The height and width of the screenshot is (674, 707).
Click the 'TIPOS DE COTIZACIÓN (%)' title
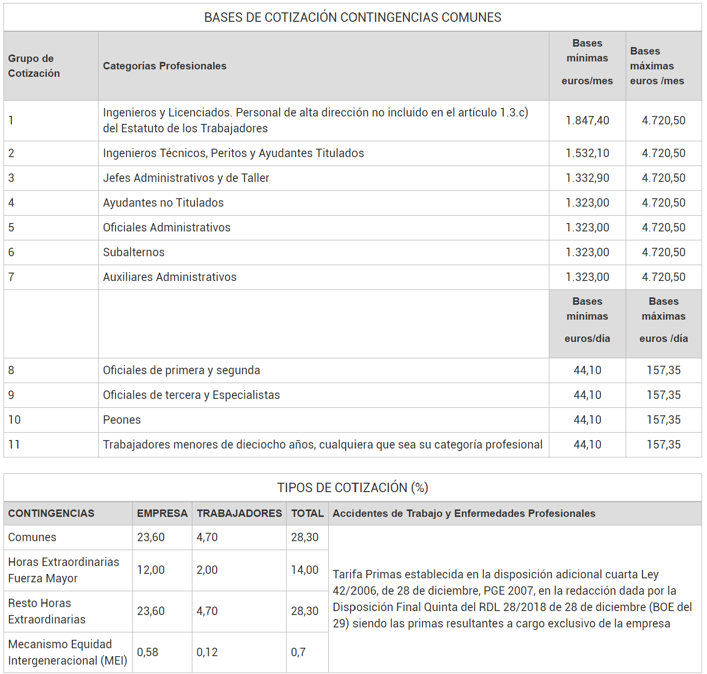click(x=353, y=488)
